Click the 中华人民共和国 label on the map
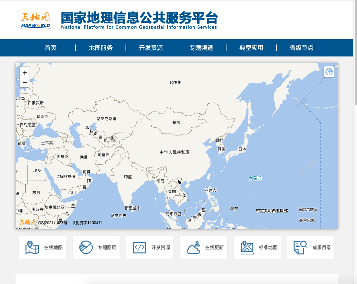The image size is (357, 284). [174, 152]
